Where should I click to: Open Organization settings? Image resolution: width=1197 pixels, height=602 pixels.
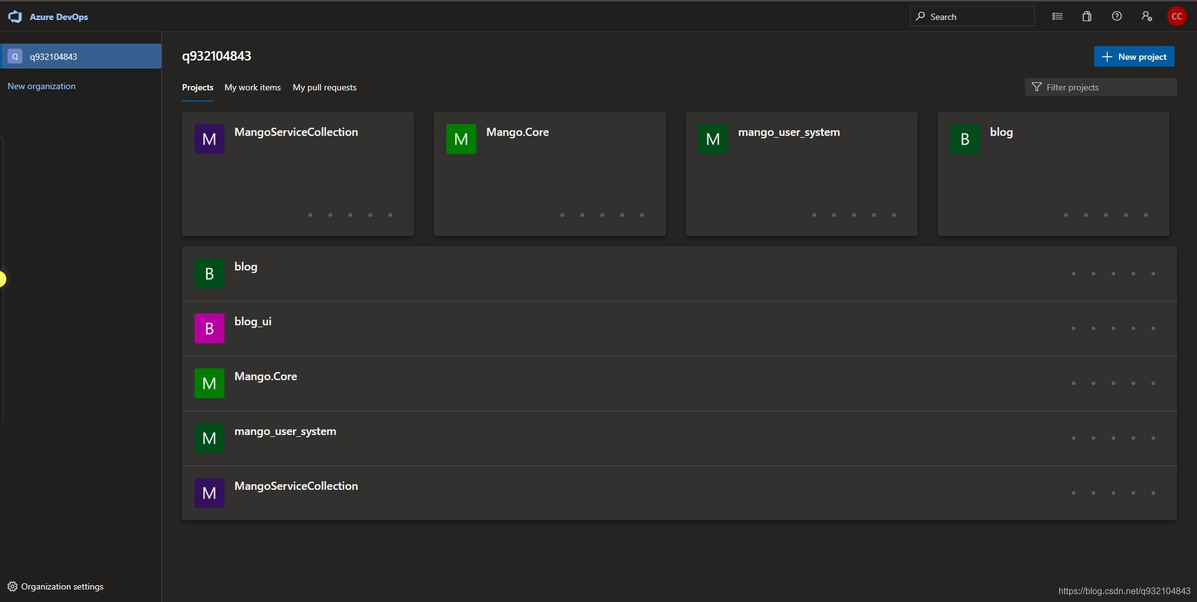(55, 586)
